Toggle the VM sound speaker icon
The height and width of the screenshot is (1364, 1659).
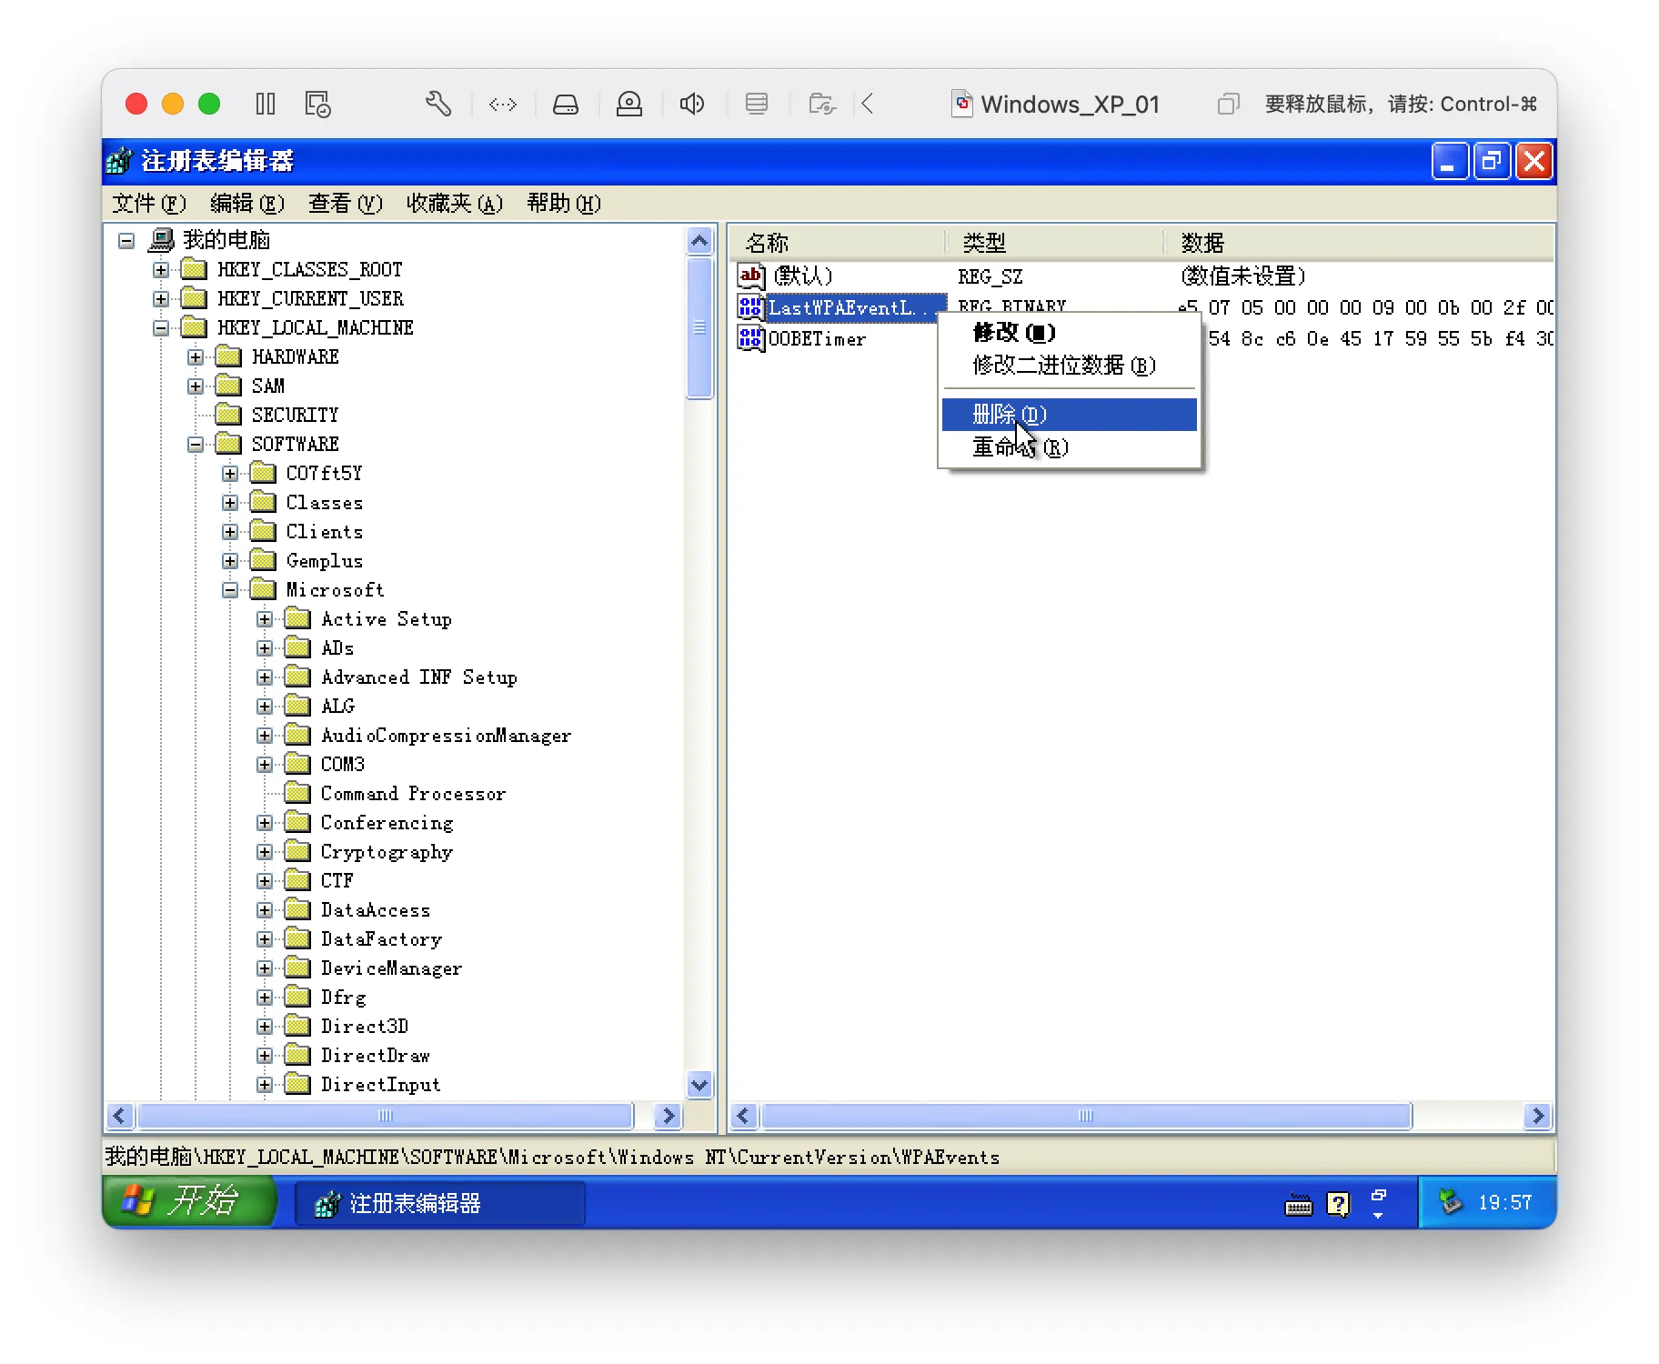point(692,104)
